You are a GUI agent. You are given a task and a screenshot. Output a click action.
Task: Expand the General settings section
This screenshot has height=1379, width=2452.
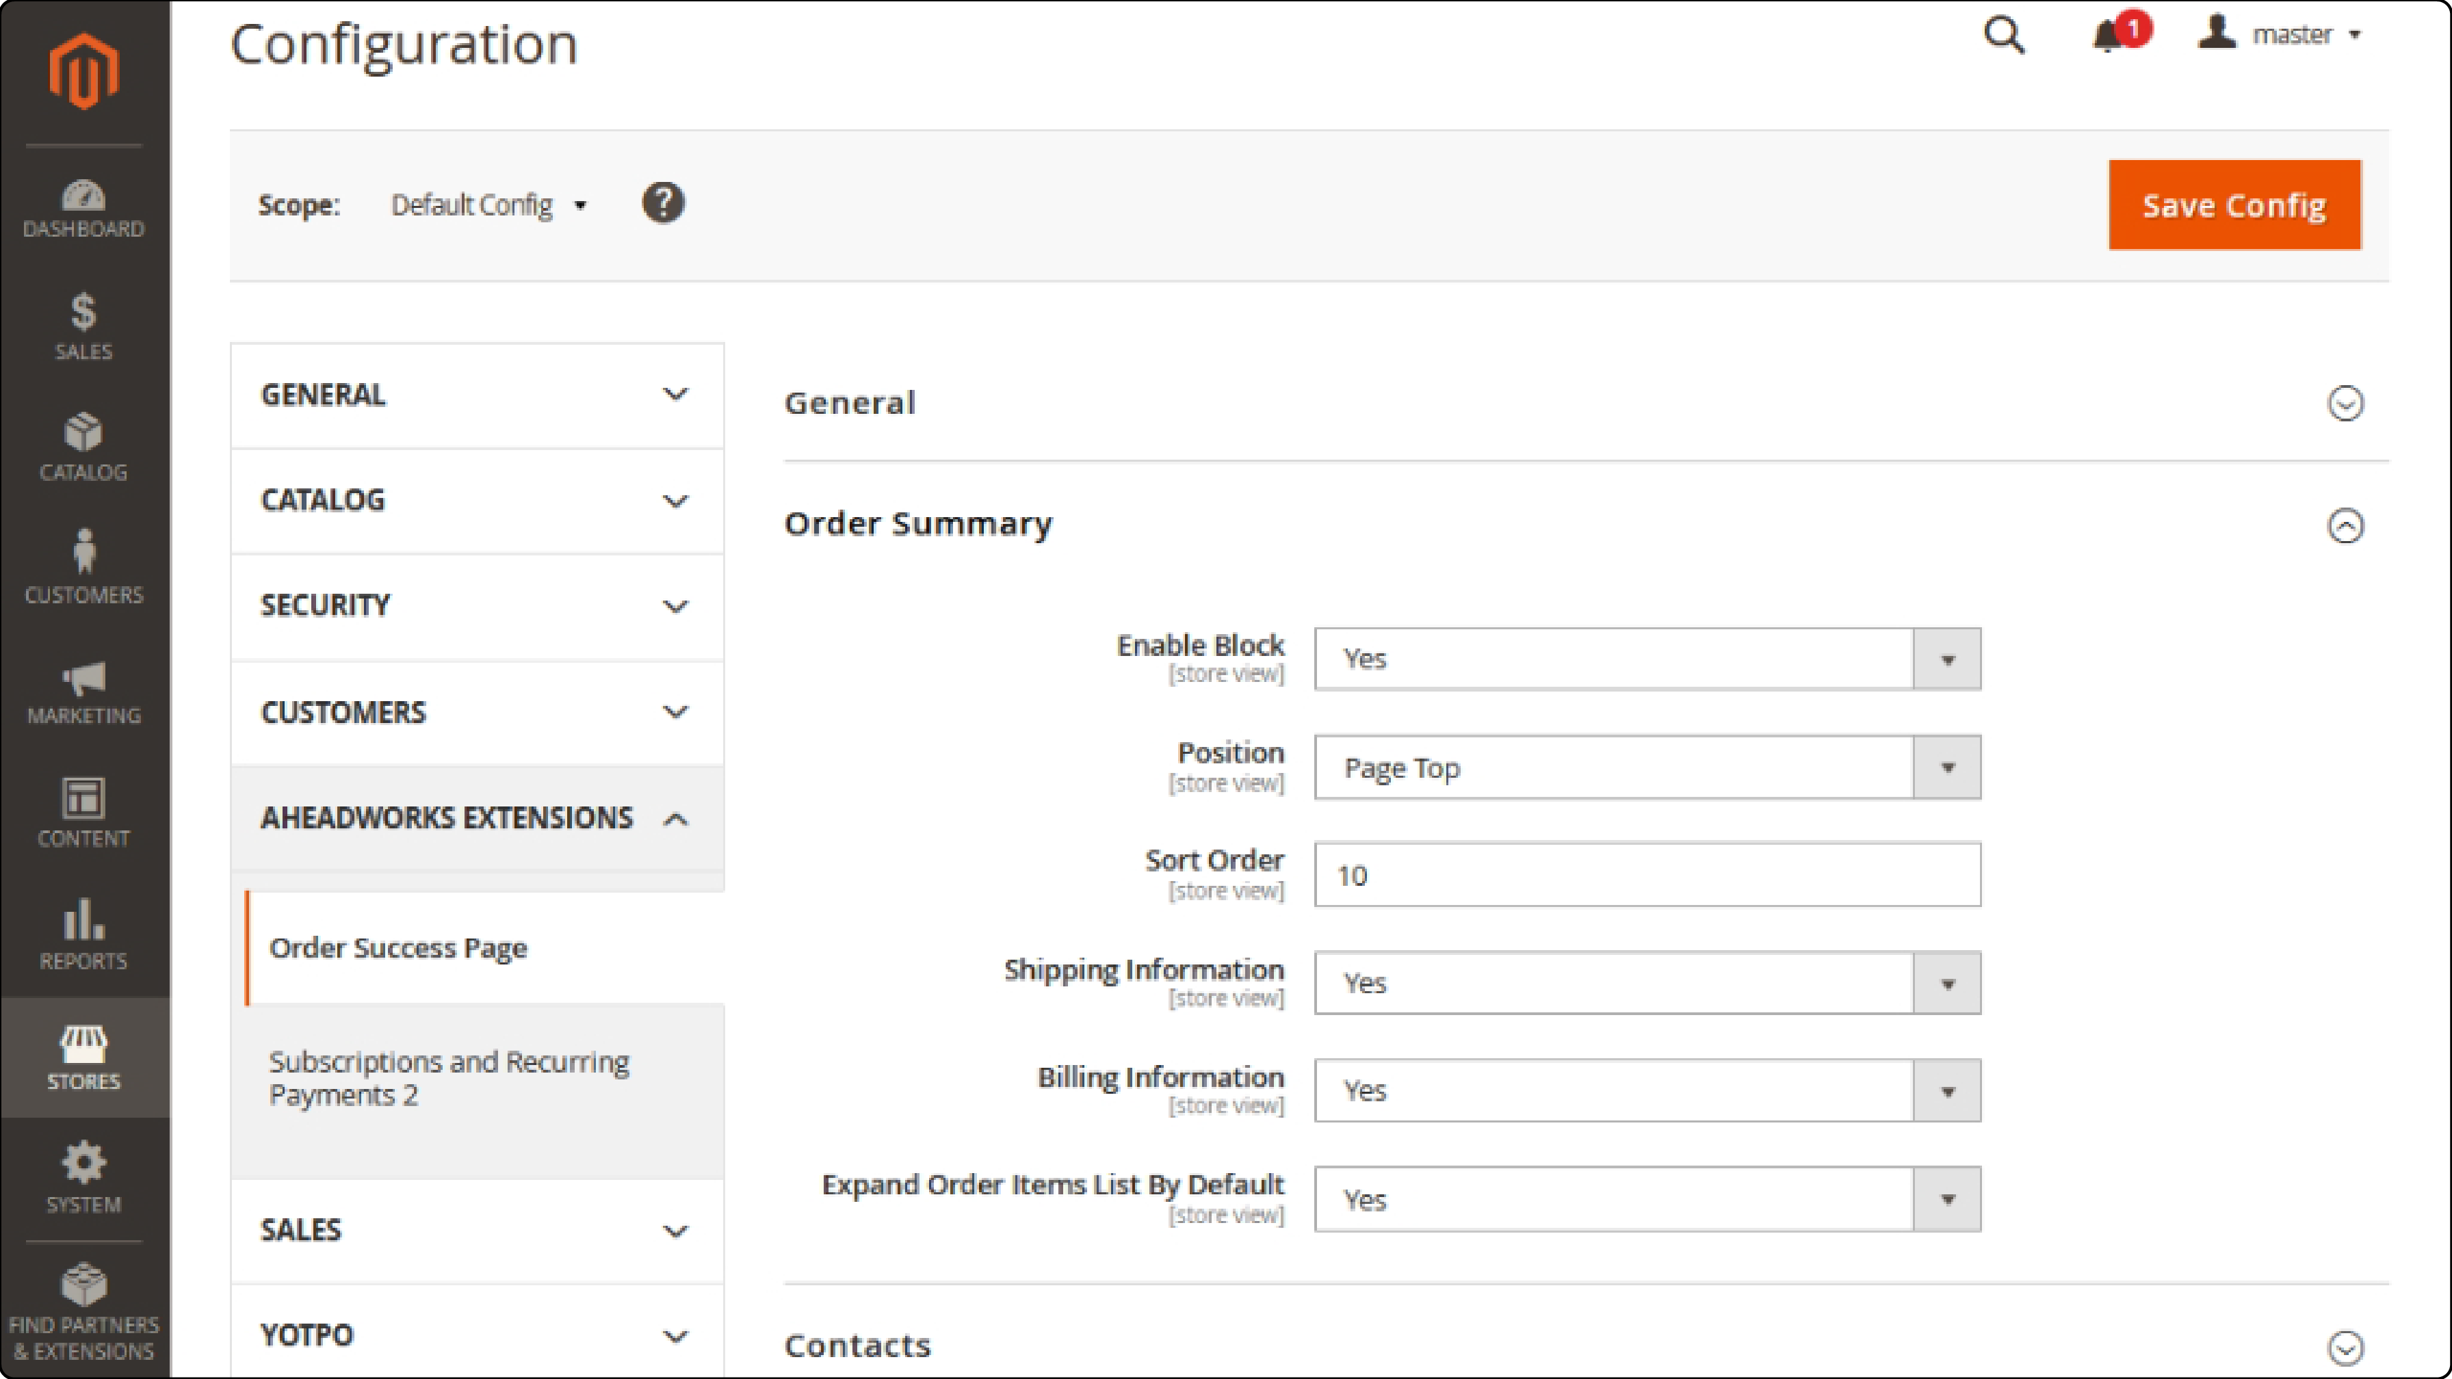pos(1586,403)
